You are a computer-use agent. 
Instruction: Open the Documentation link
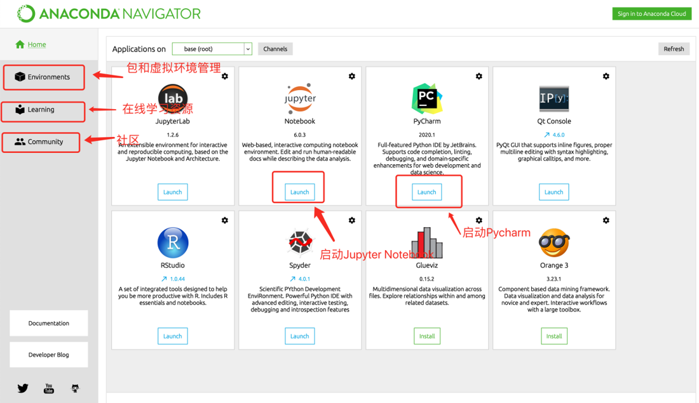tap(48, 323)
